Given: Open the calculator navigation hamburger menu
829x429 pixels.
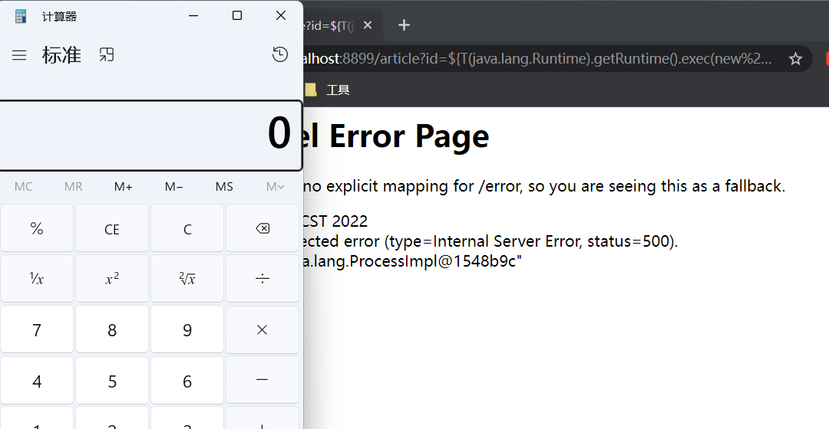Looking at the screenshot, I should pos(19,55).
